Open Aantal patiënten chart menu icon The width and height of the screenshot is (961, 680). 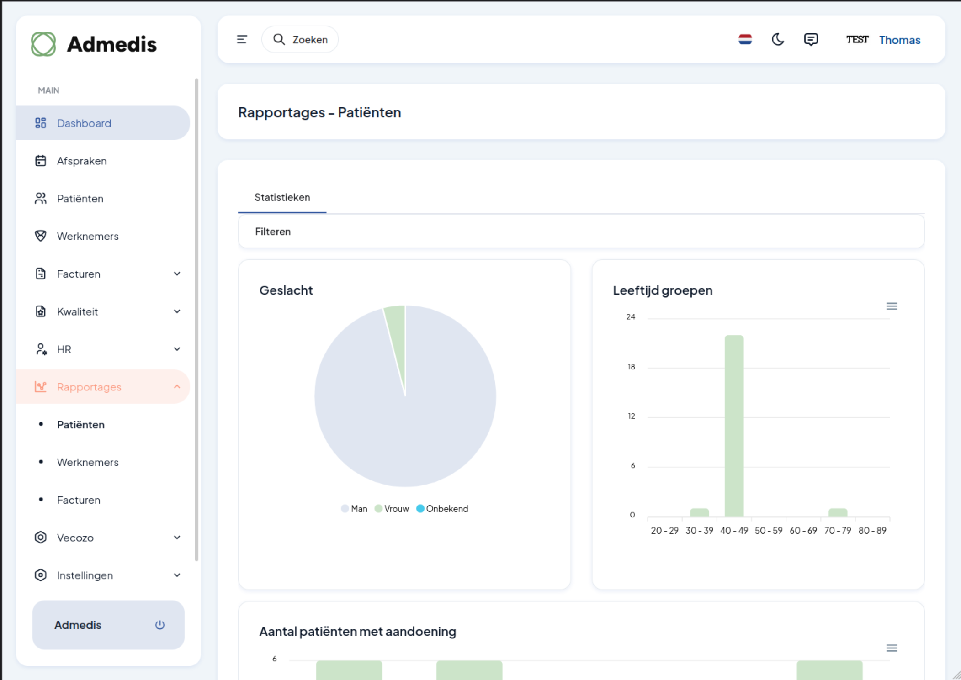[x=892, y=648]
